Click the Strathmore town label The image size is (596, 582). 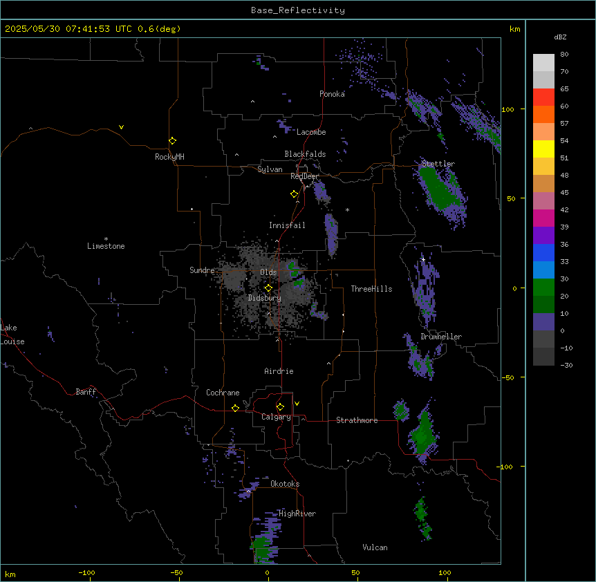(357, 420)
